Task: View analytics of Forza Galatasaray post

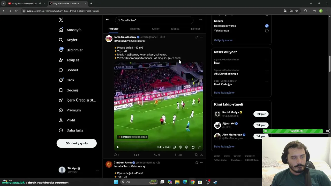Action: [x=178, y=155]
